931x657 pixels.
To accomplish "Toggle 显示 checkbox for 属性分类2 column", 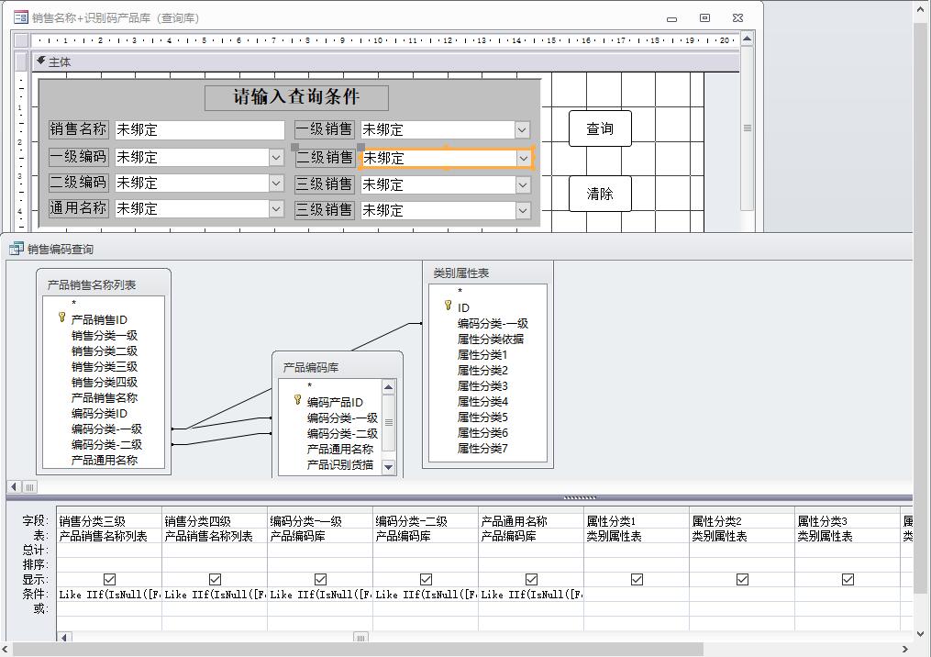I will [742, 579].
